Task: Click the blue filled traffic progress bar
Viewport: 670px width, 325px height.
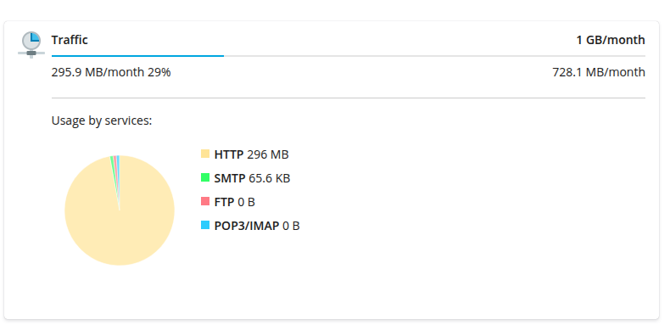Action: click(137, 56)
